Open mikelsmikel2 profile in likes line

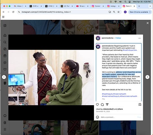click(108, 109)
